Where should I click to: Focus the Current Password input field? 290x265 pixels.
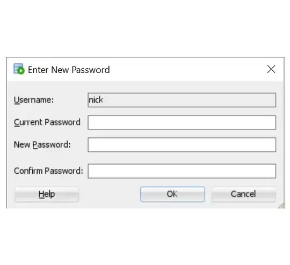pyautogui.click(x=182, y=122)
